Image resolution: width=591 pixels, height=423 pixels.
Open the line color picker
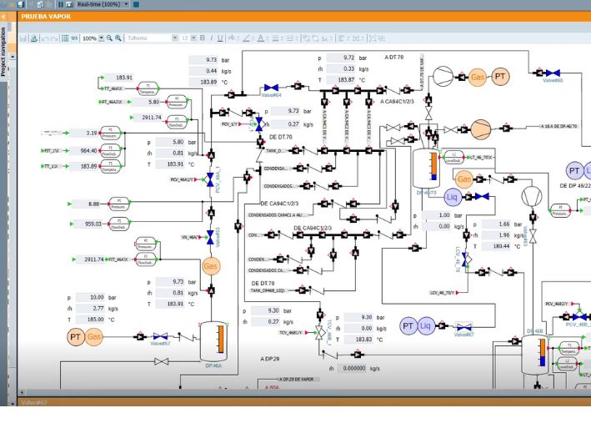pyautogui.click(x=248, y=38)
